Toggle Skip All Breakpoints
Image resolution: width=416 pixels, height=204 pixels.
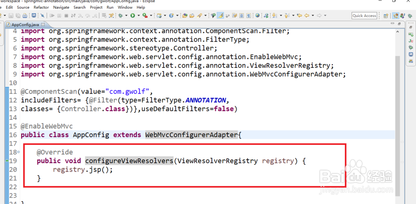(x=42, y=16)
